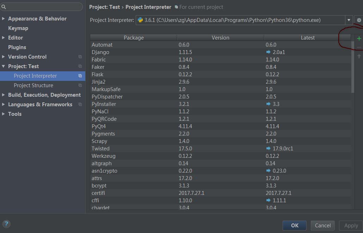Select the MarkupSafe package row
Viewport: 363px width, 233px height.
coord(220,89)
